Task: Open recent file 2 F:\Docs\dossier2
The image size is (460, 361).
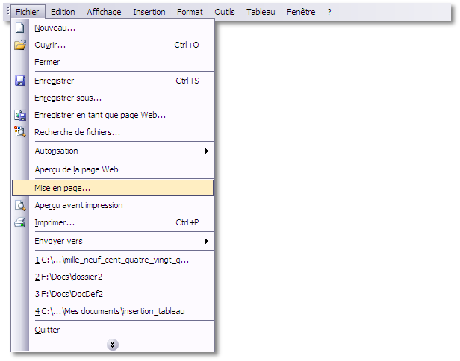Action: coord(113,277)
